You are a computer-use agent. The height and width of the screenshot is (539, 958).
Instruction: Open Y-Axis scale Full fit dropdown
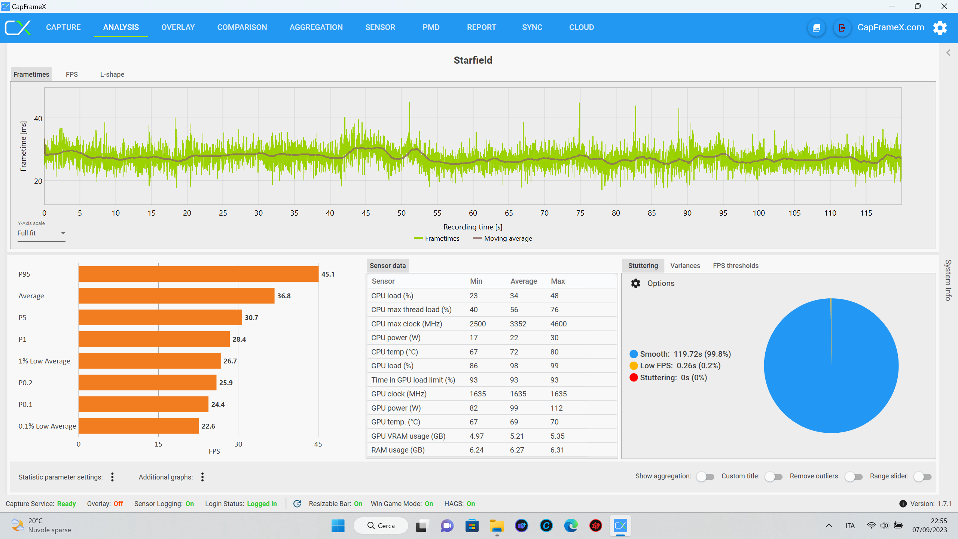pos(42,233)
